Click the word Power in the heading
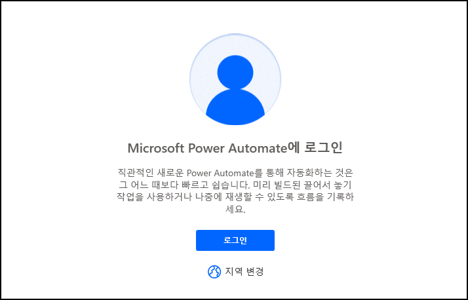The height and width of the screenshot is (300, 468). (x=206, y=148)
